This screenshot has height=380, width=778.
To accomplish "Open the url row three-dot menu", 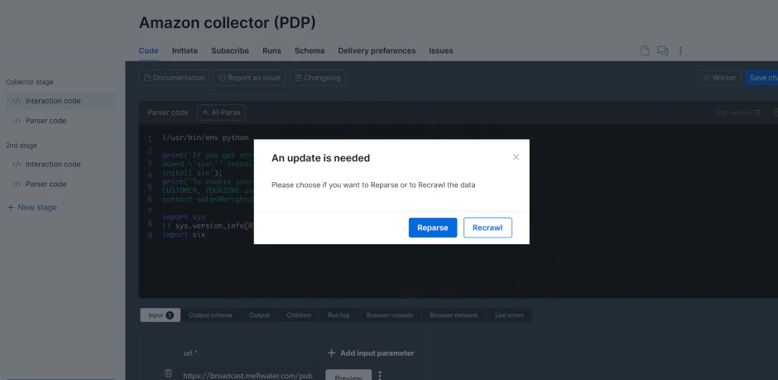I will coord(380,375).
